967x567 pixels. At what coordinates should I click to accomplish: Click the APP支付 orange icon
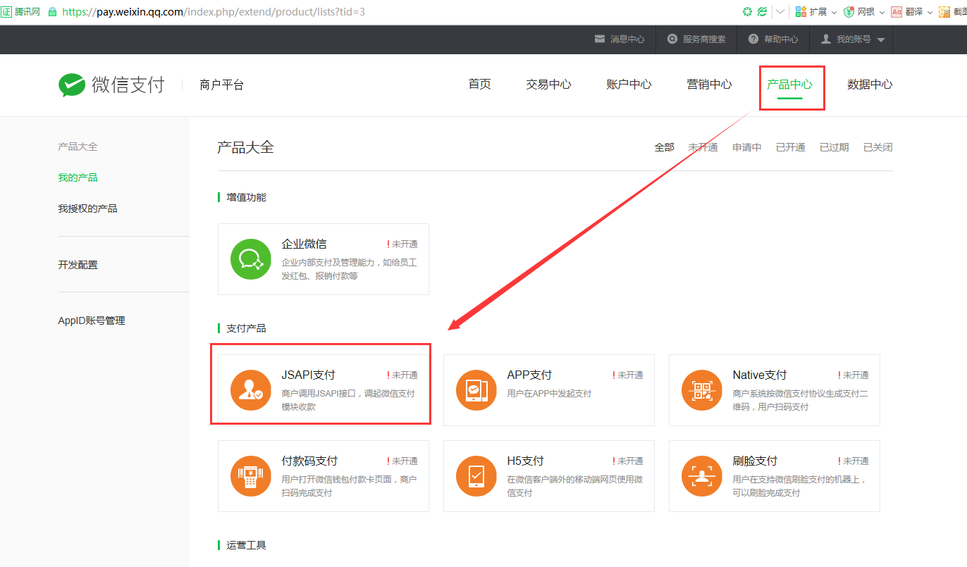click(x=476, y=390)
